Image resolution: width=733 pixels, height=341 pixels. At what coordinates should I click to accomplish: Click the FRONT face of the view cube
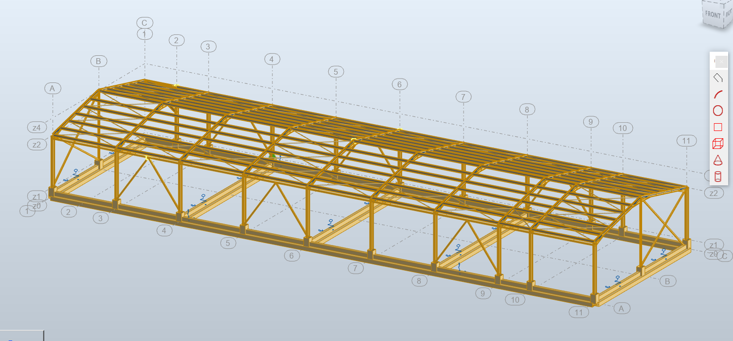tap(712, 15)
